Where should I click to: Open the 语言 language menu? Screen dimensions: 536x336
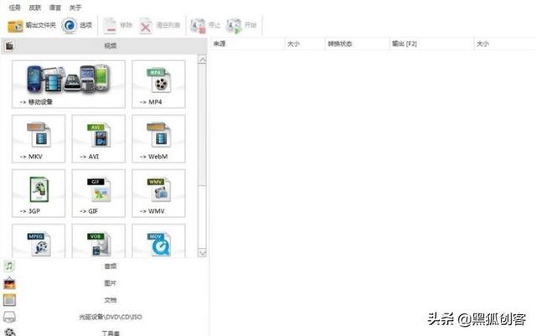(55, 8)
